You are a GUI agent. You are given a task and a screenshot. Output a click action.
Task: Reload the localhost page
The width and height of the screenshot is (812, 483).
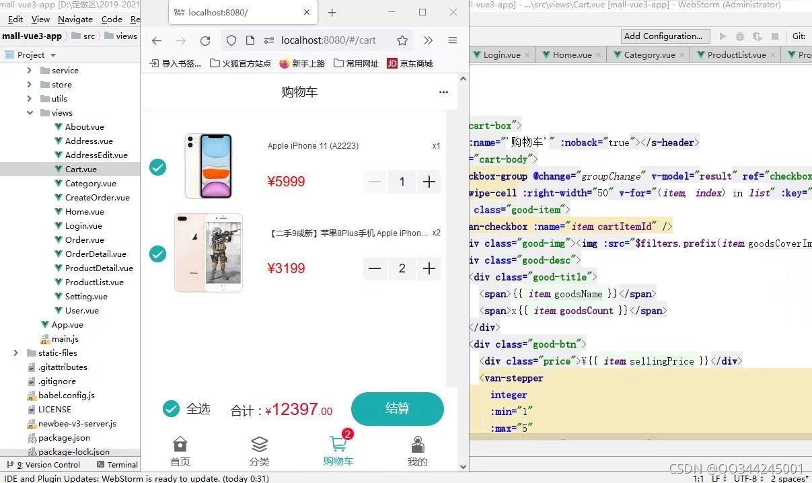205,40
